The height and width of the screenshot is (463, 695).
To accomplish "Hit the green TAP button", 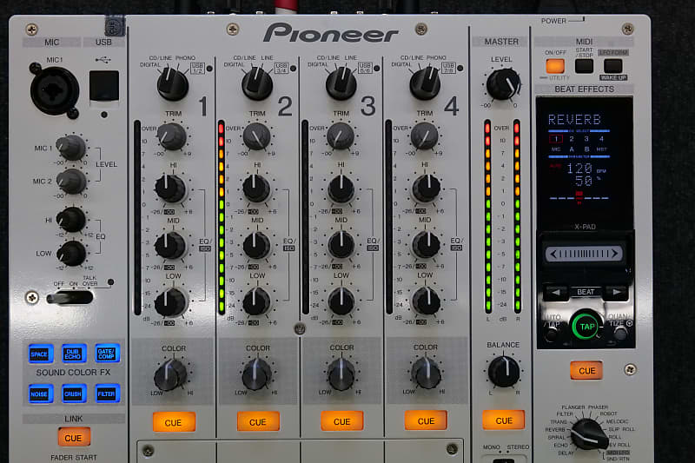I will coord(586,327).
